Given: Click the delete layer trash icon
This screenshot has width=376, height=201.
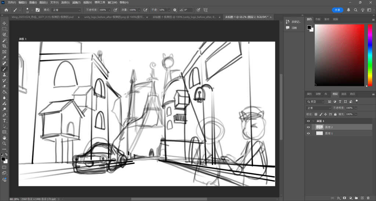Looking at the screenshot, I should click(368, 198).
